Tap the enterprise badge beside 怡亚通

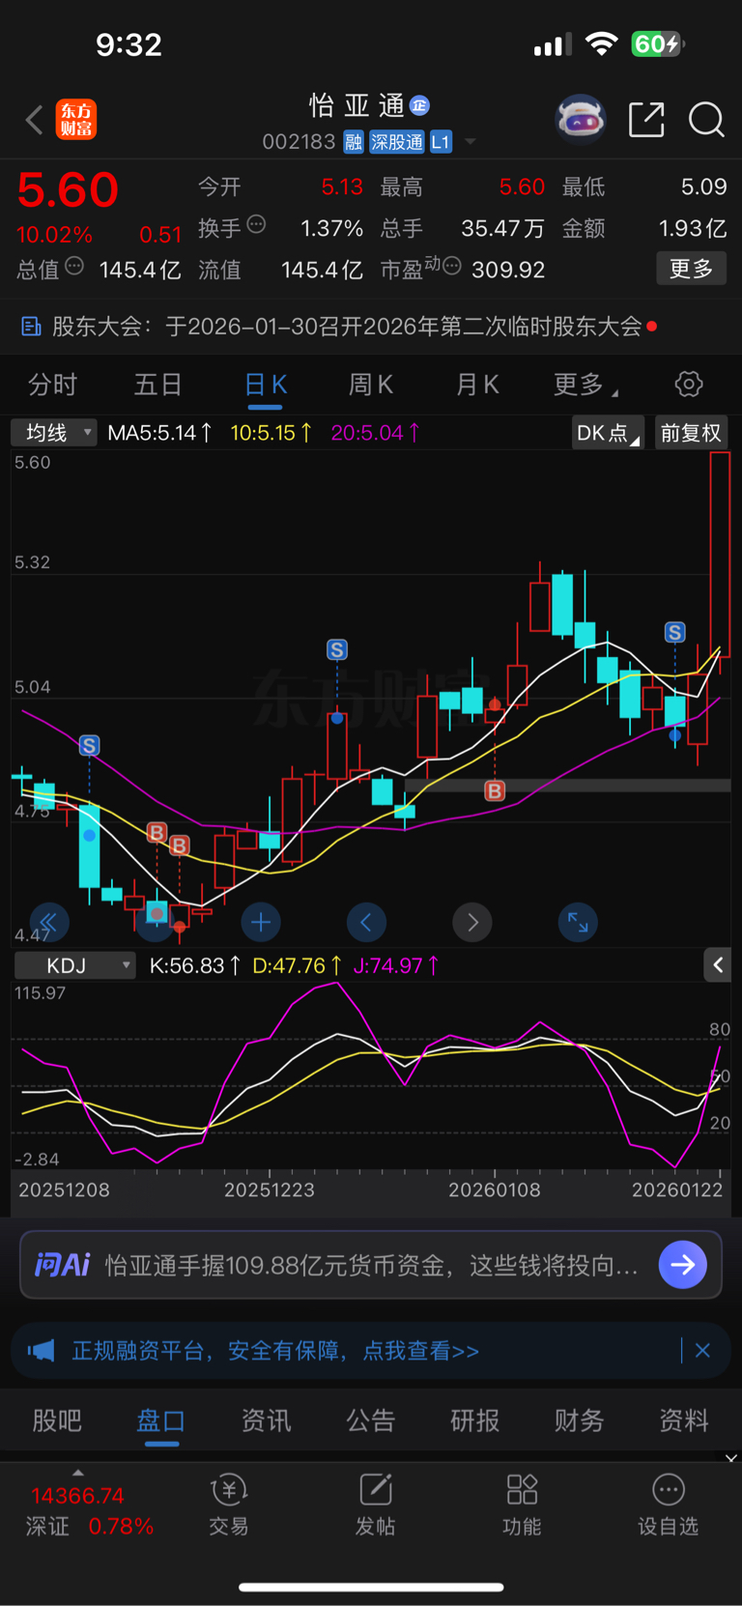pos(419,104)
